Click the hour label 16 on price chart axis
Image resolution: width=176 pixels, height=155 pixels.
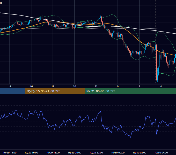[x=31, y=87]
